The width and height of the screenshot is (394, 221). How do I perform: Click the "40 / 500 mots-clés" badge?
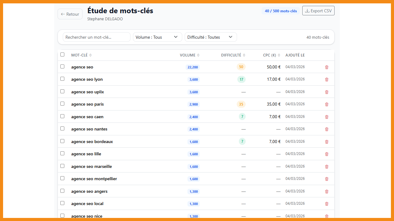coord(280,11)
